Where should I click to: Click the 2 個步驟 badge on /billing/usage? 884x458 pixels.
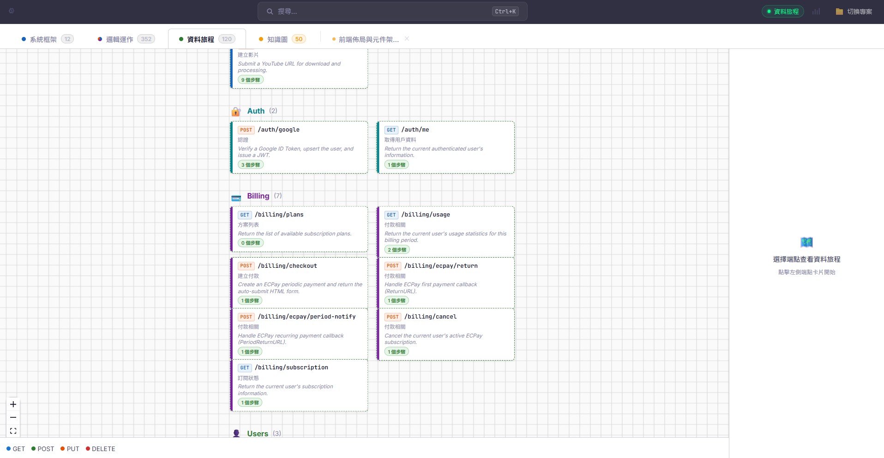pyautogui.click(x=397, y=249)
